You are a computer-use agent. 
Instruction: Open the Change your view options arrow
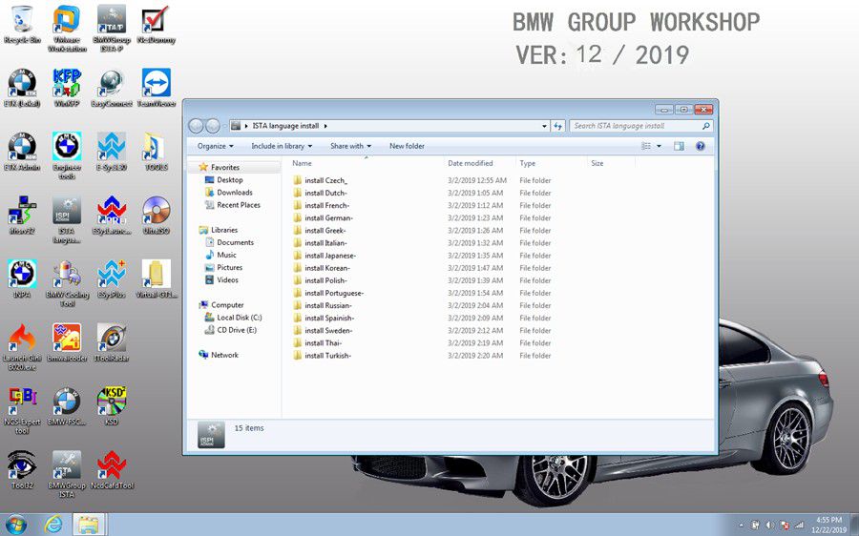point(659,146)
